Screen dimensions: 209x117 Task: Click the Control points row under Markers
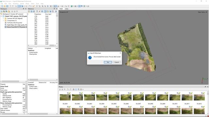coord(33,52)
